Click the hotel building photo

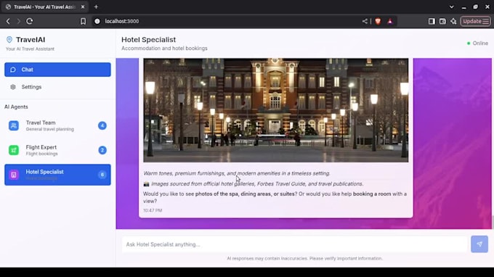(275, 110)
